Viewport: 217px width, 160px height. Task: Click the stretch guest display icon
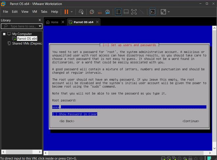click(163, 12)
